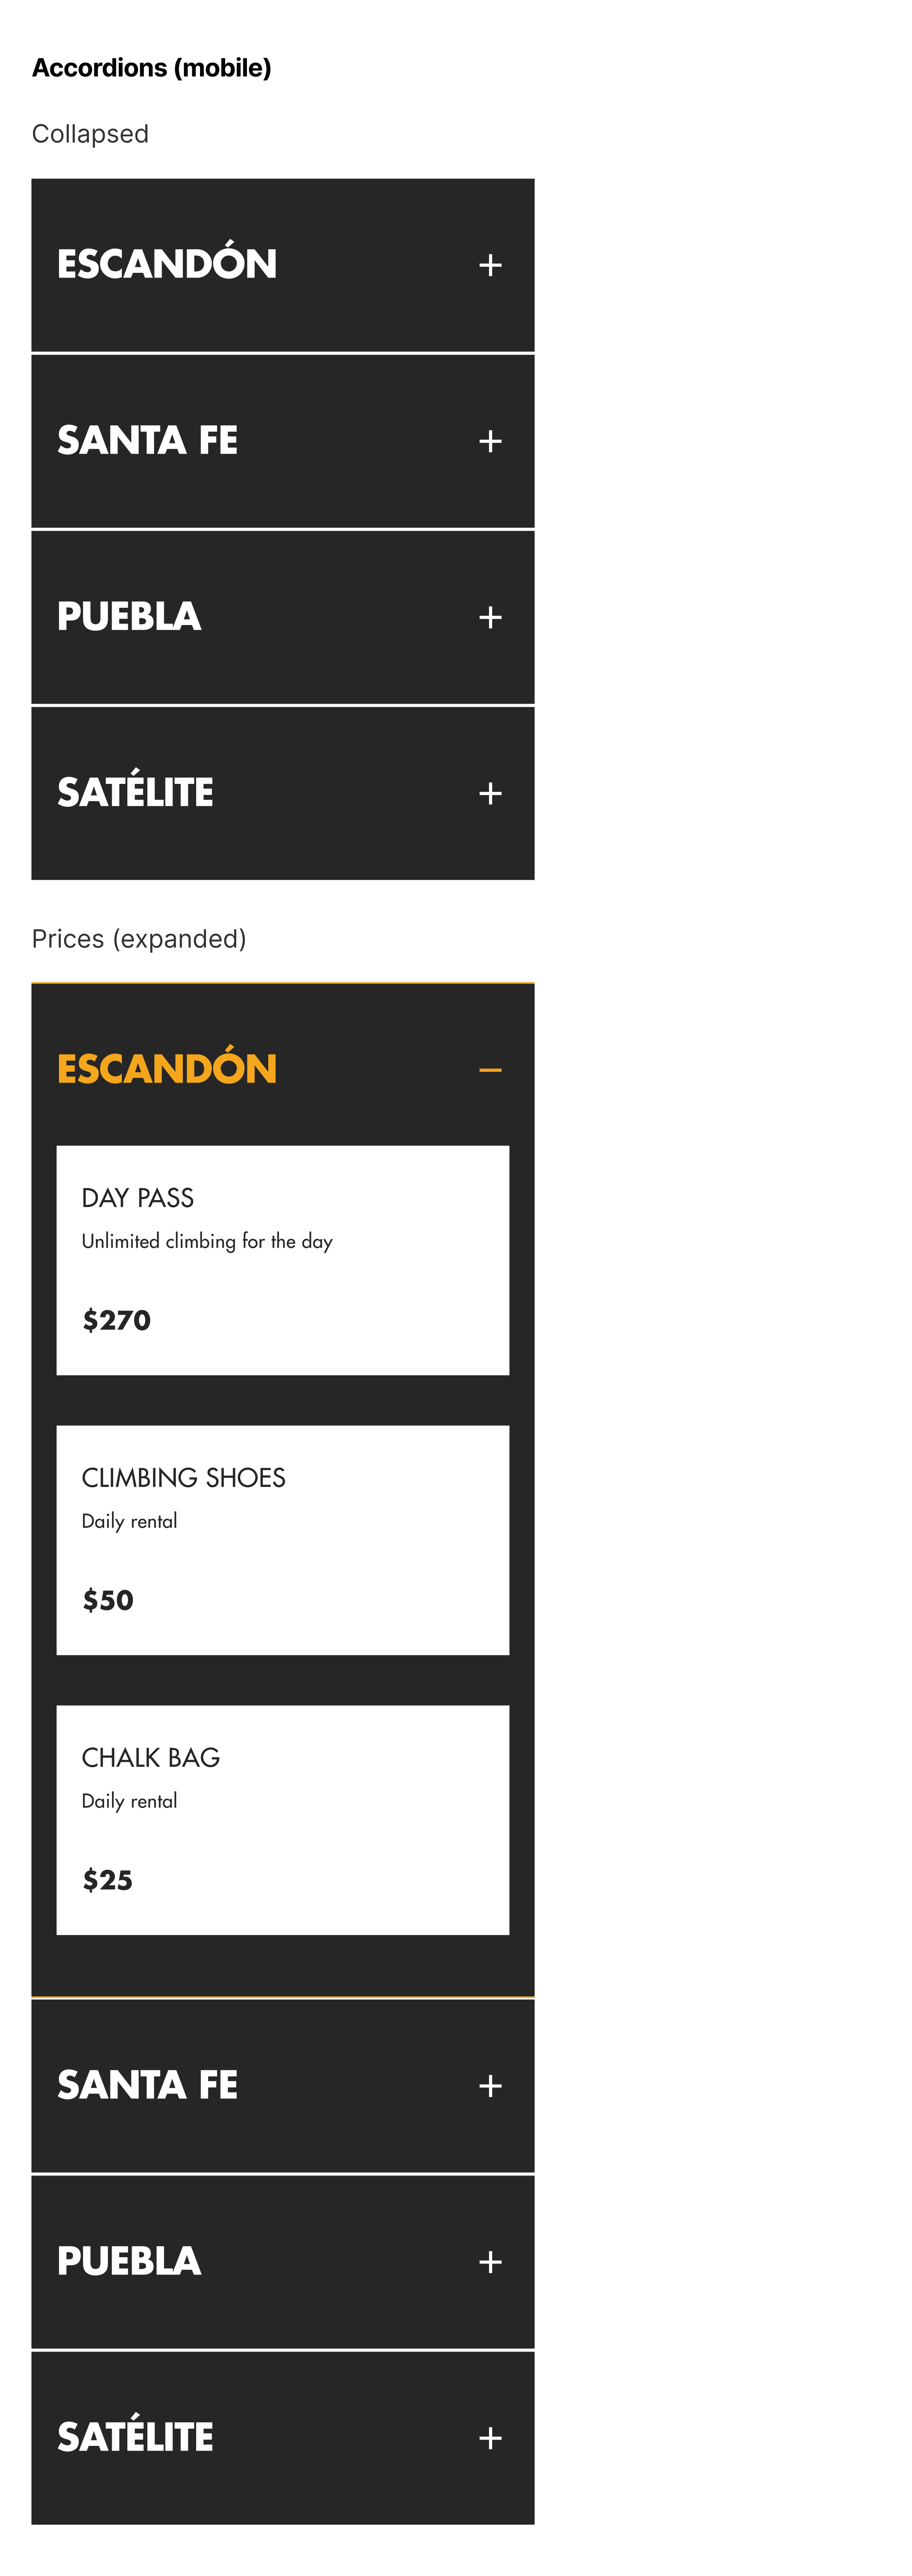
Task: Collapse orange ESCANDÓN with the minus icon
Action: (490, 1070)
